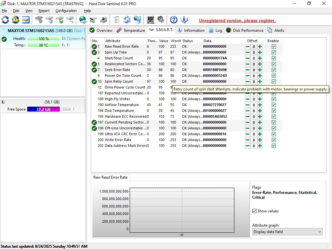332x249 pixels.
Task: Switch to the Log tab
Action: tap(216, 30)
